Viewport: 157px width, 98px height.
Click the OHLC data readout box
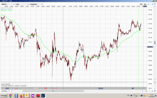click(14, 85)
